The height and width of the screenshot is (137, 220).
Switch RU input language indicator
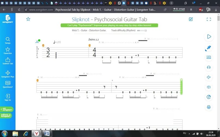point(185,133)
